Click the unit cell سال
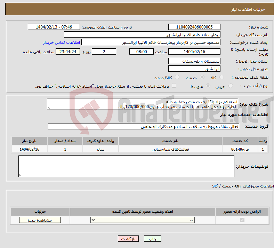Image resolution: width=274 pixels, height=248 pixels. pyautogui.click(x=100, y=149)
